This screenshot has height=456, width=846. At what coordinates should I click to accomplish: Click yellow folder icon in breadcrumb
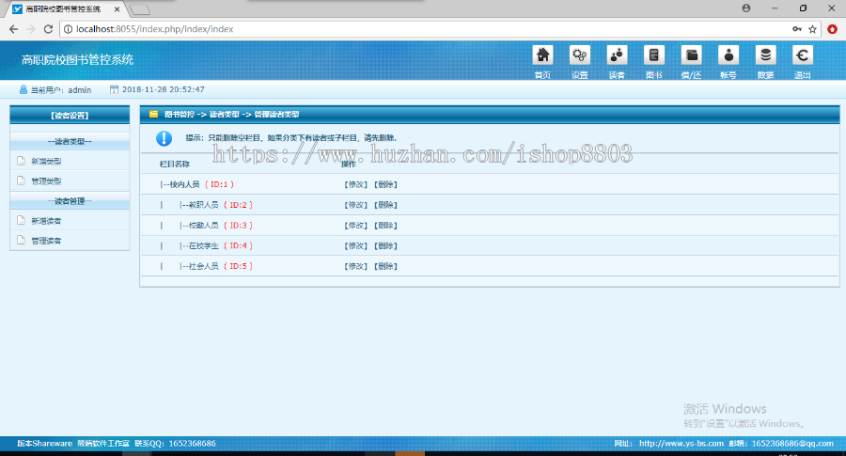click(x=153, y=114)
